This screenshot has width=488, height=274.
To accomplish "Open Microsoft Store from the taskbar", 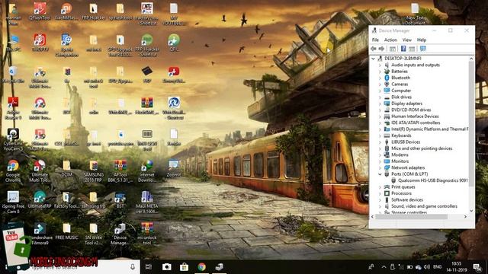I will (184, 267).
